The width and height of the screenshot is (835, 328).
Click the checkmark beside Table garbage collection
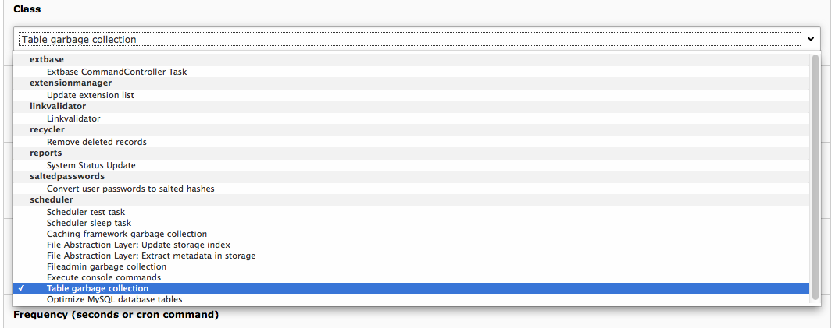click(21, 288)
